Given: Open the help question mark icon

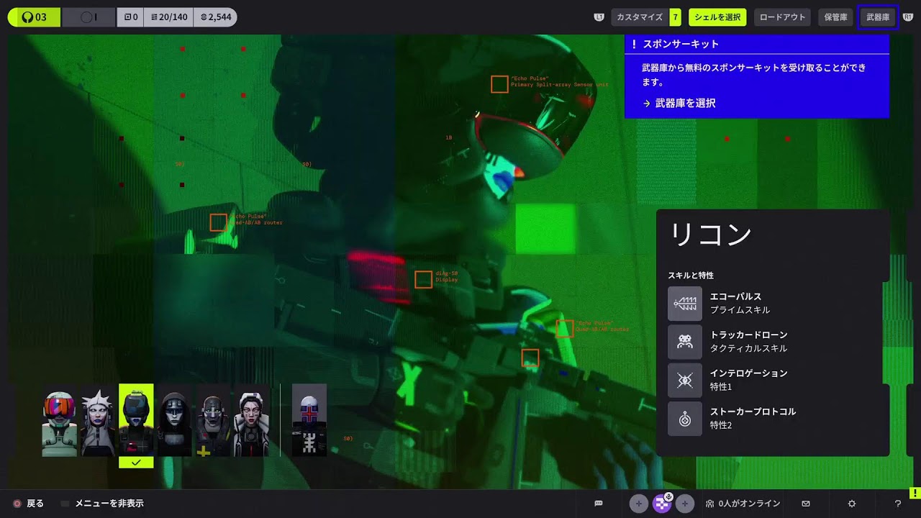Looking at the screenshot, I should pos(898,504).
